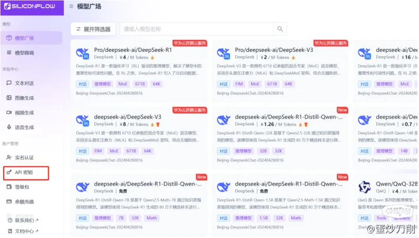Open the API 密钥 page

(26, 173)
